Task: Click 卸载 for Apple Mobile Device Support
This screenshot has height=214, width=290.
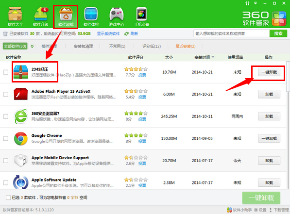Action: point(269,161)
